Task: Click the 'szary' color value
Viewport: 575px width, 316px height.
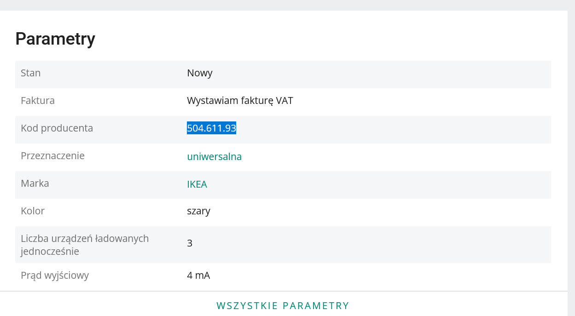Action: pyautogui.click(x=199, y=211)
